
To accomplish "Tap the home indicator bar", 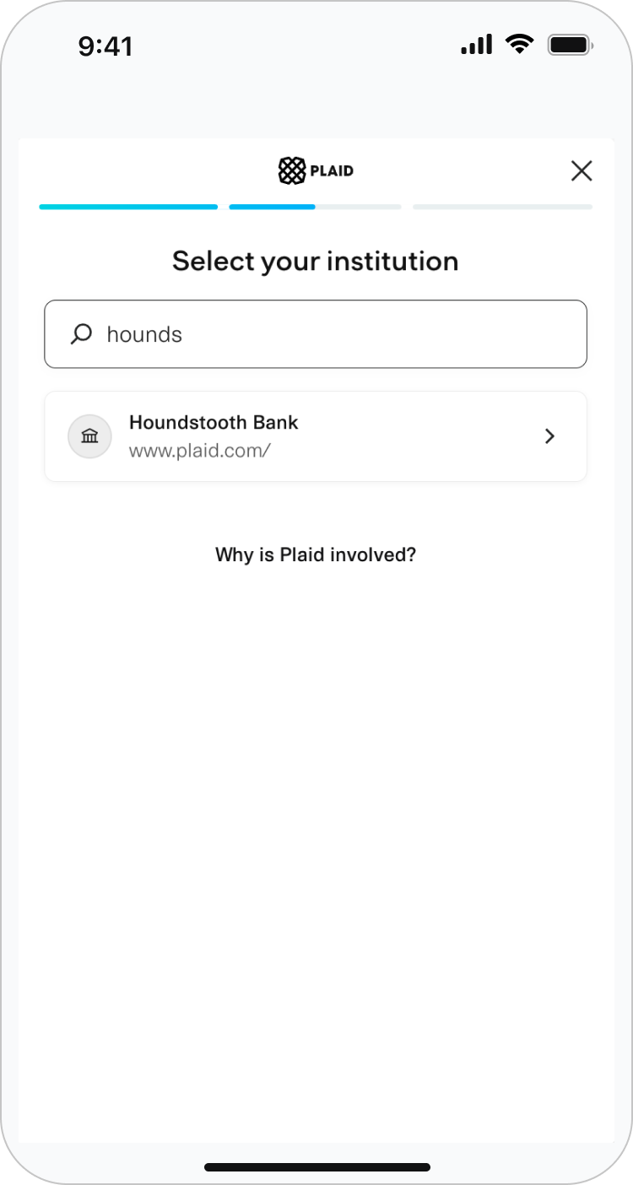I will pos(317,1168).
